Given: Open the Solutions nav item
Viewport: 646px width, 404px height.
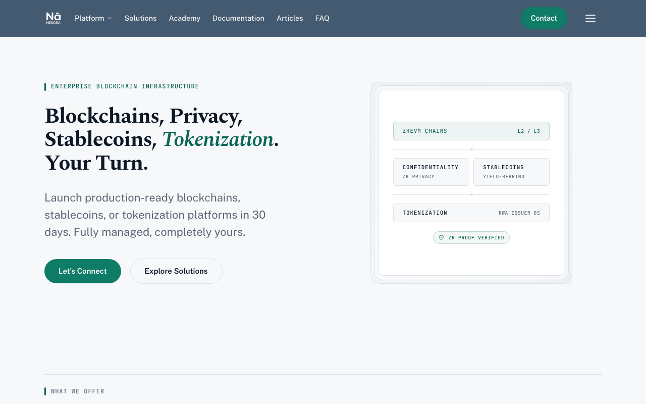Looking at the screenshot, I should pyautogui.click(x=140, y=18).
